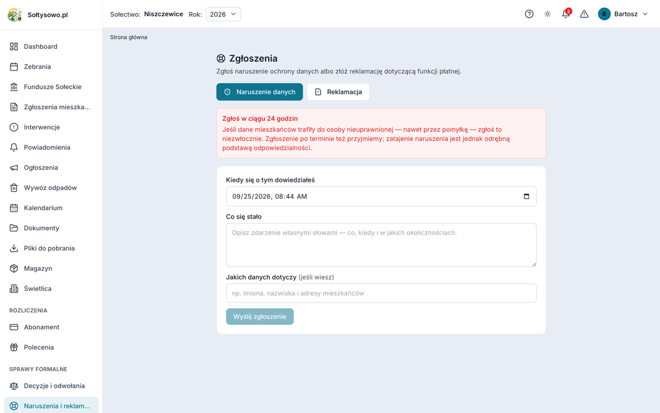Viewport: 660px width, 413px height.
Task: Open the calendar picker in the date field
Action: (526, 197)
